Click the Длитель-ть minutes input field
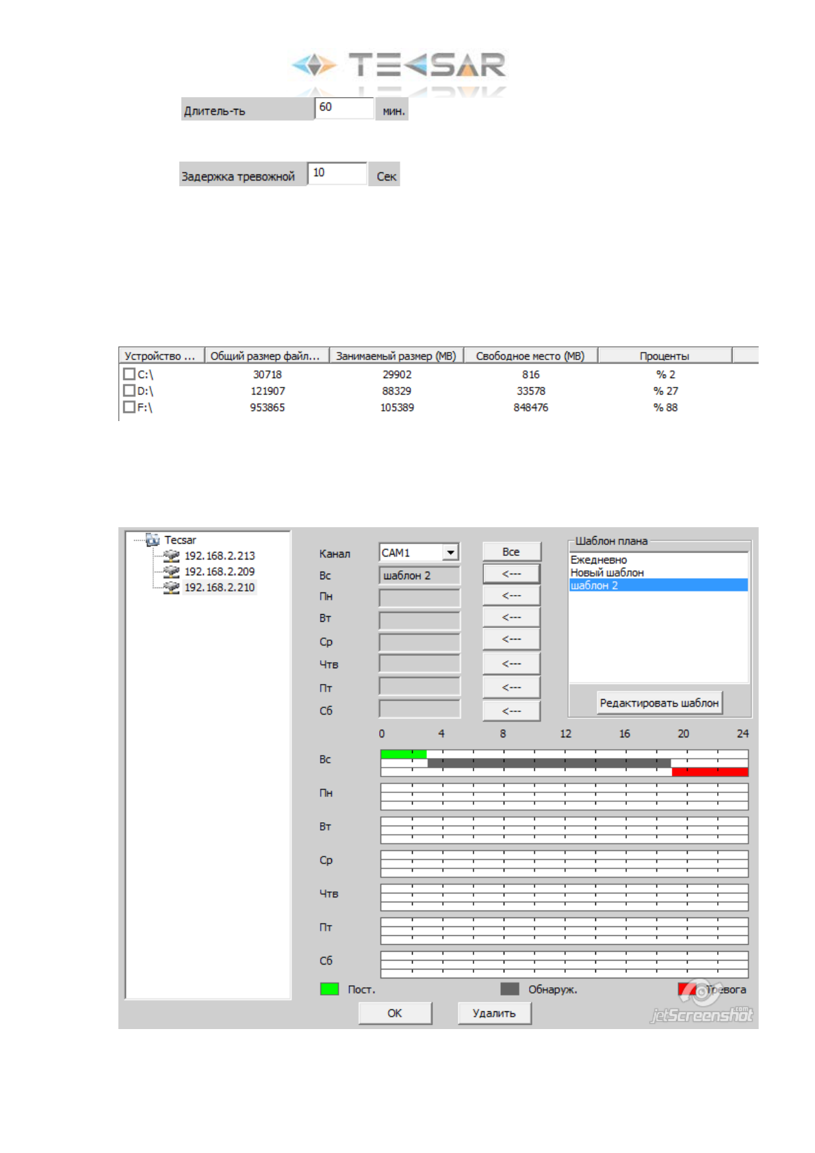The height and width of the screenshot is (1153, 815). tap(344, 107)
